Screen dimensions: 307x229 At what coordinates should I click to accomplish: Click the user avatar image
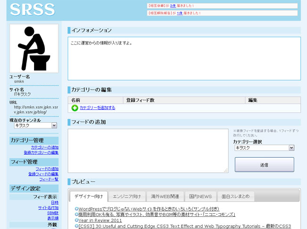coord(34,48)
